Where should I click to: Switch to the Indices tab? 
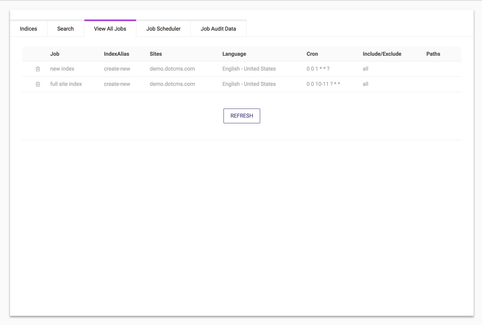[x=28, y=28]
